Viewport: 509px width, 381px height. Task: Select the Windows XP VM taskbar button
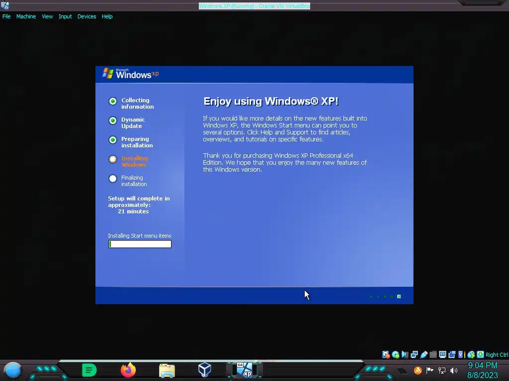click(245, 370)
